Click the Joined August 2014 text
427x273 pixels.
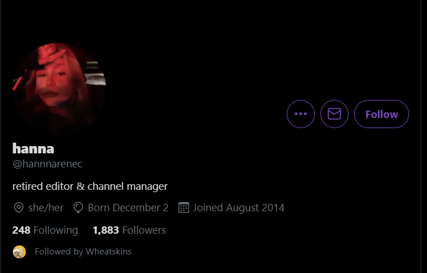[238, 207]
